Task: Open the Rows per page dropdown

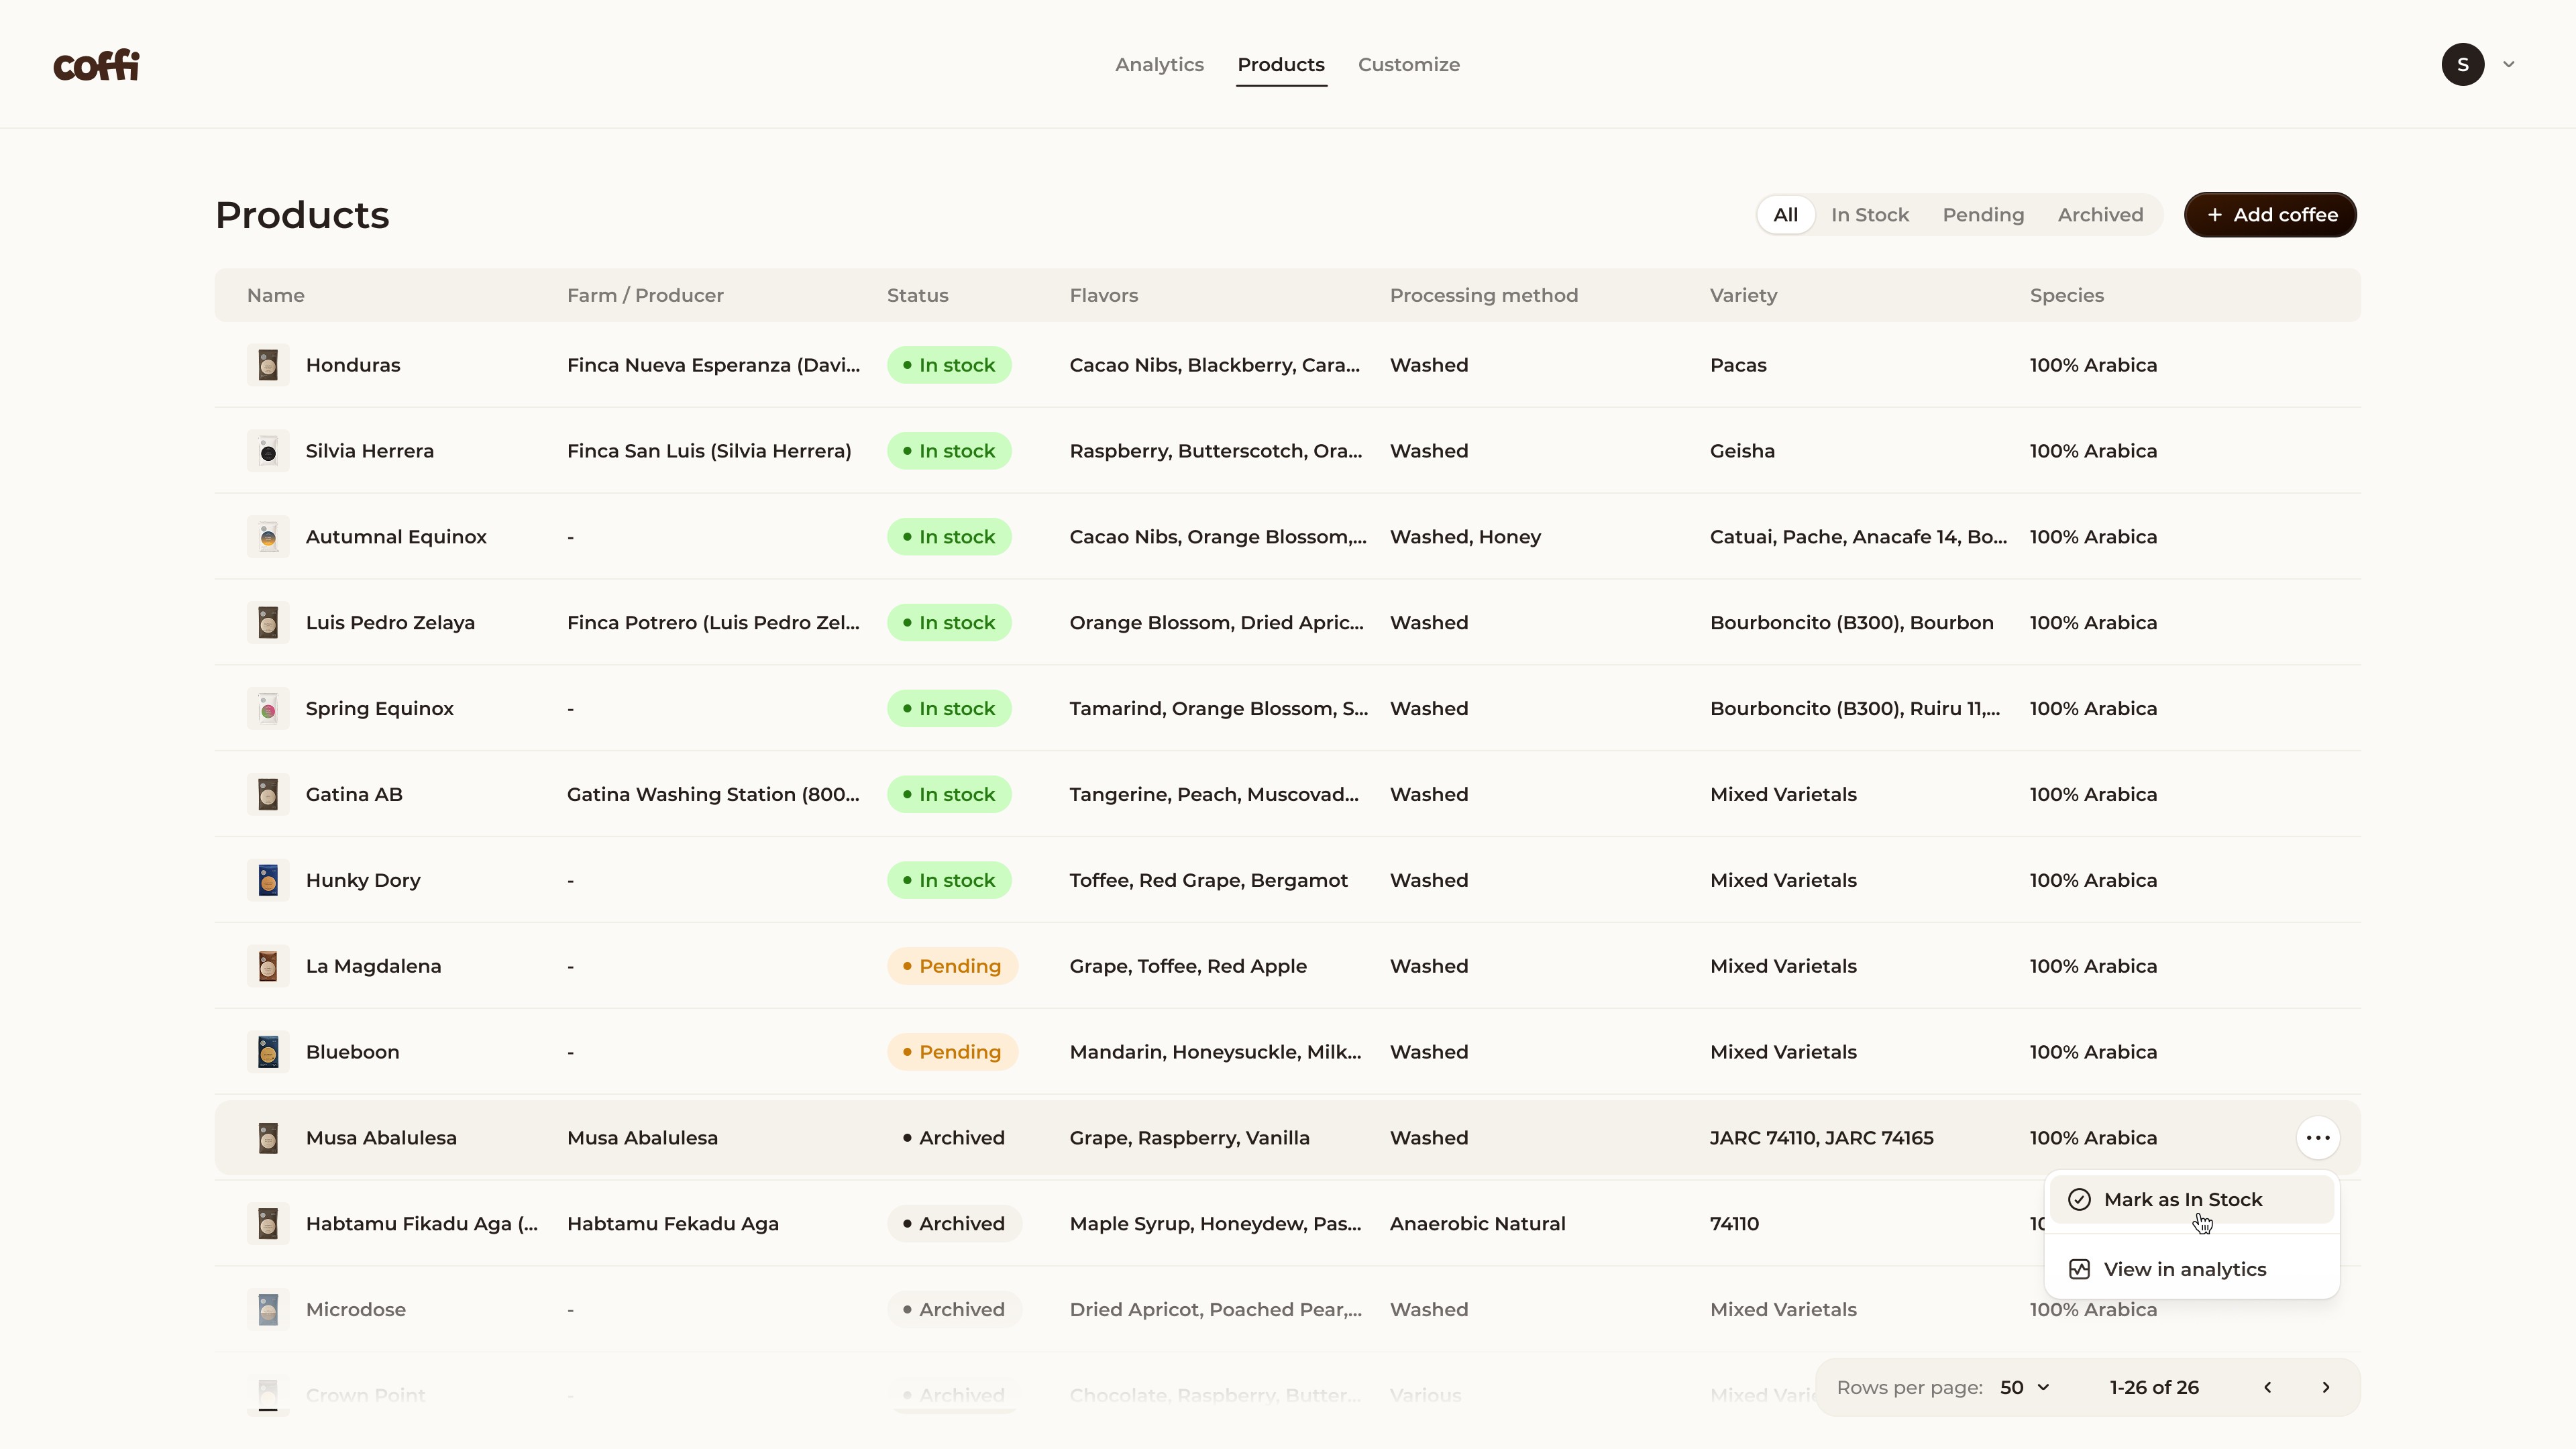Action: pos(2024,1388)
